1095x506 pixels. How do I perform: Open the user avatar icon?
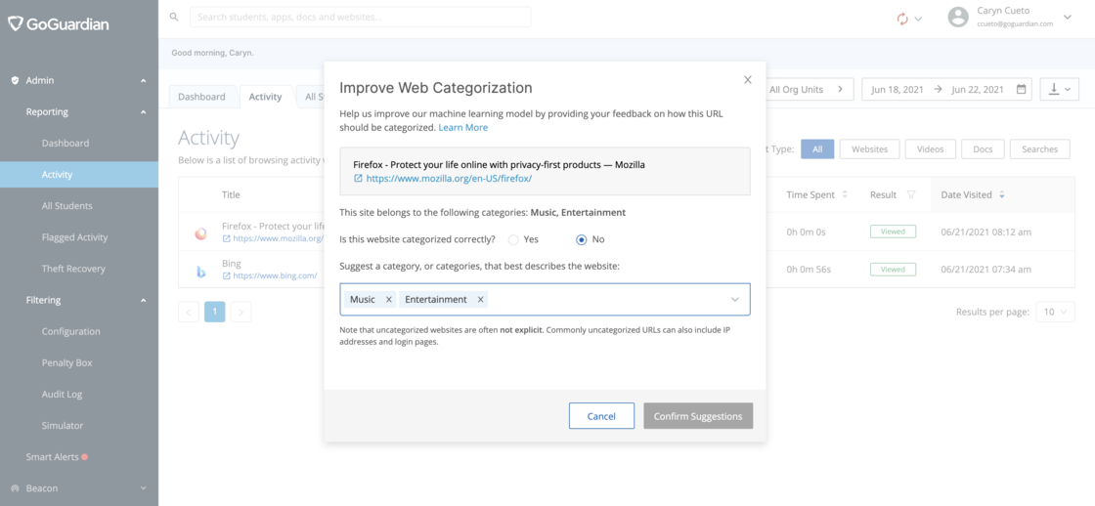point(958,18)
